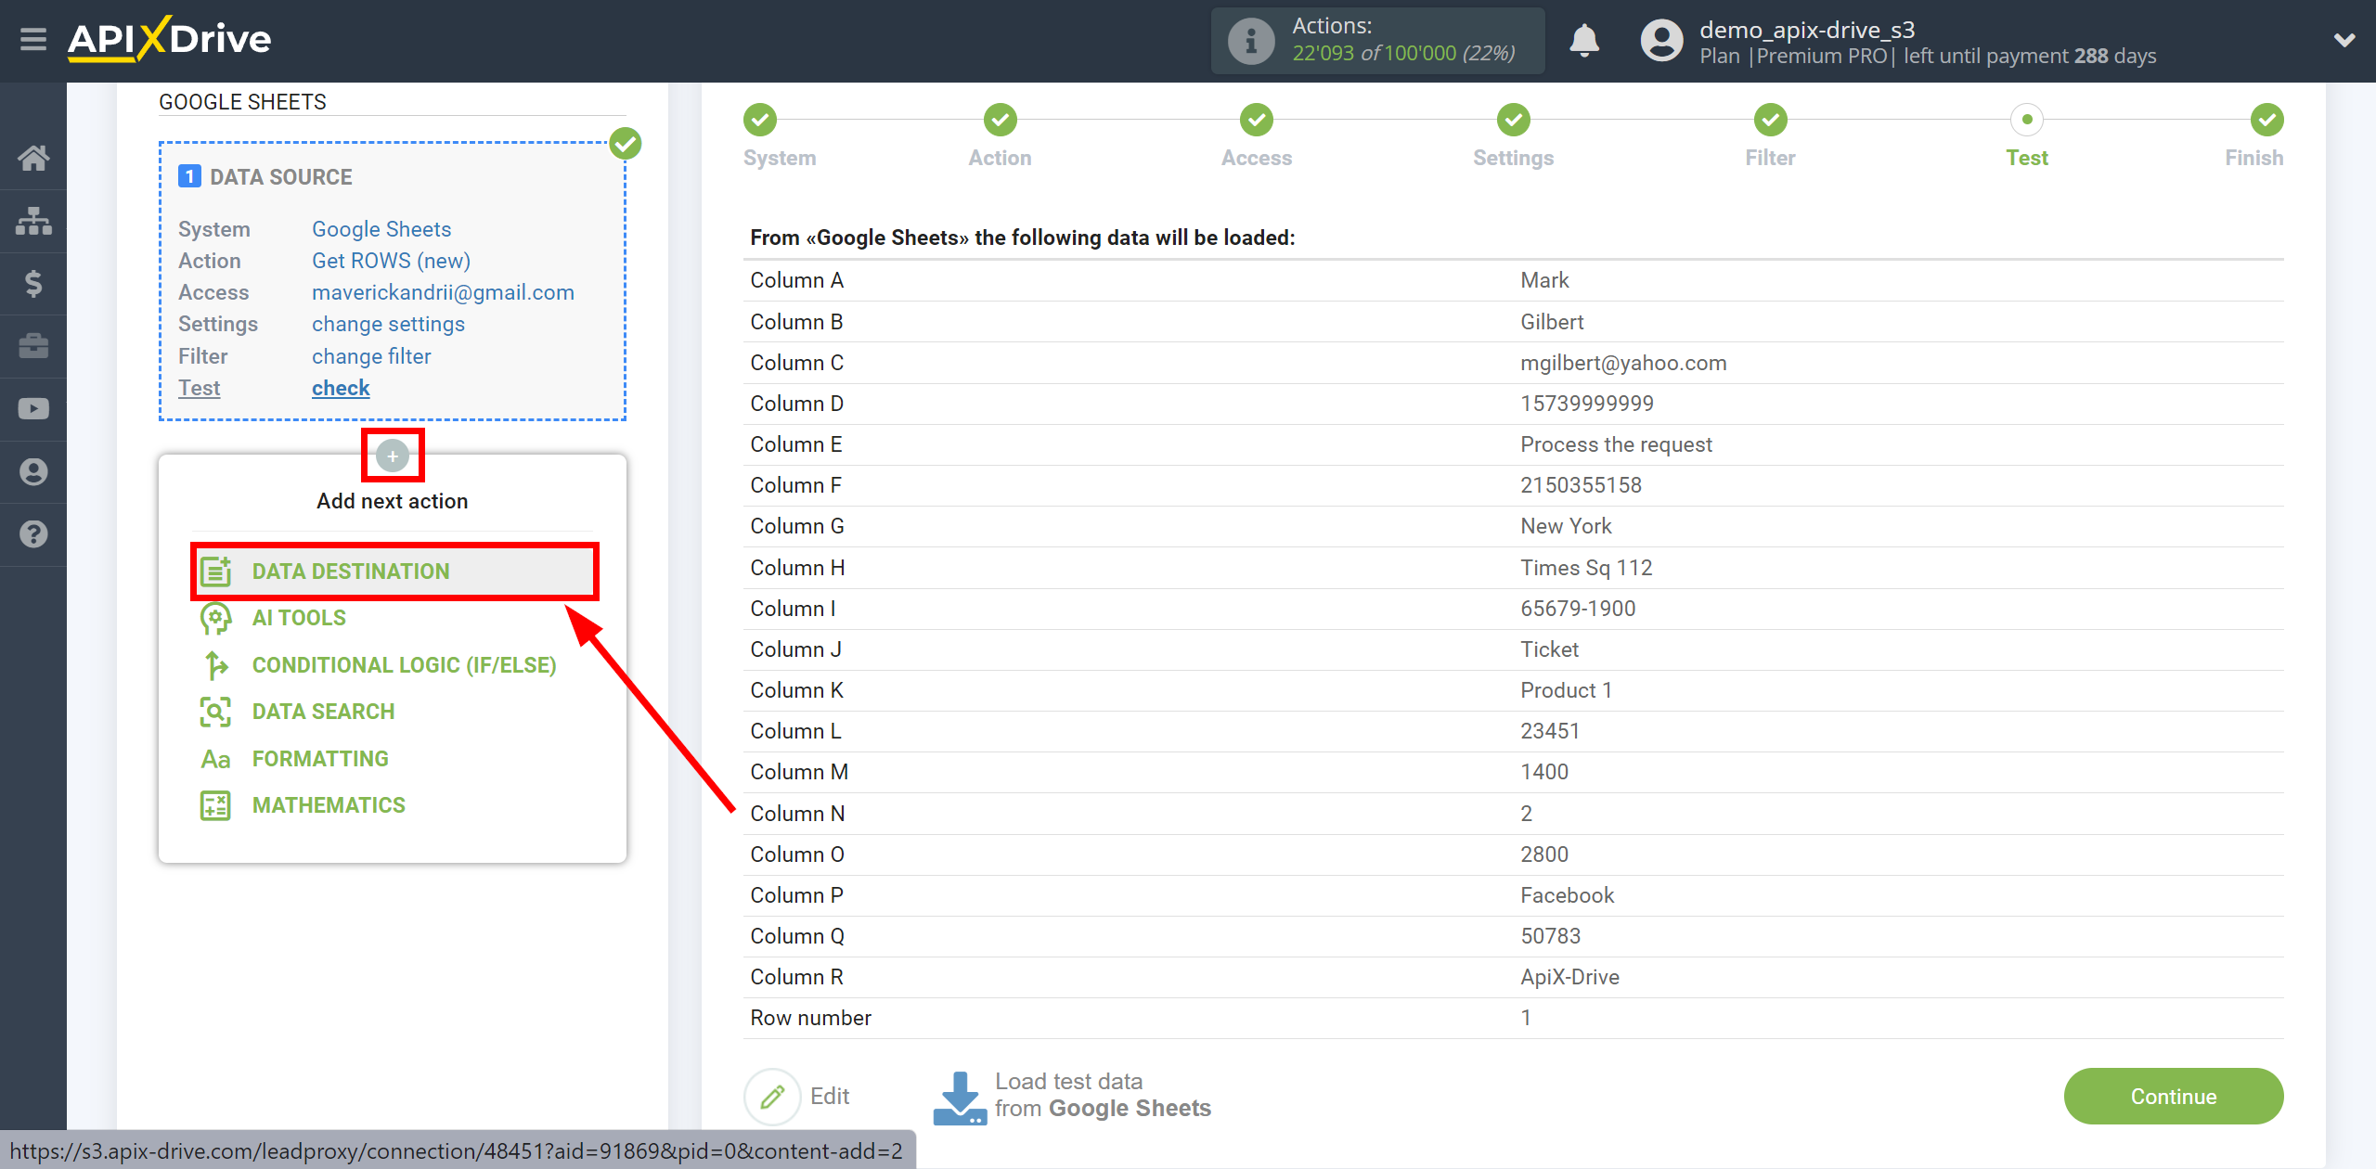Select CONDITIONAL LOGIC (IF/ELSE) option

pyautogui.click(x=404, y=665)
